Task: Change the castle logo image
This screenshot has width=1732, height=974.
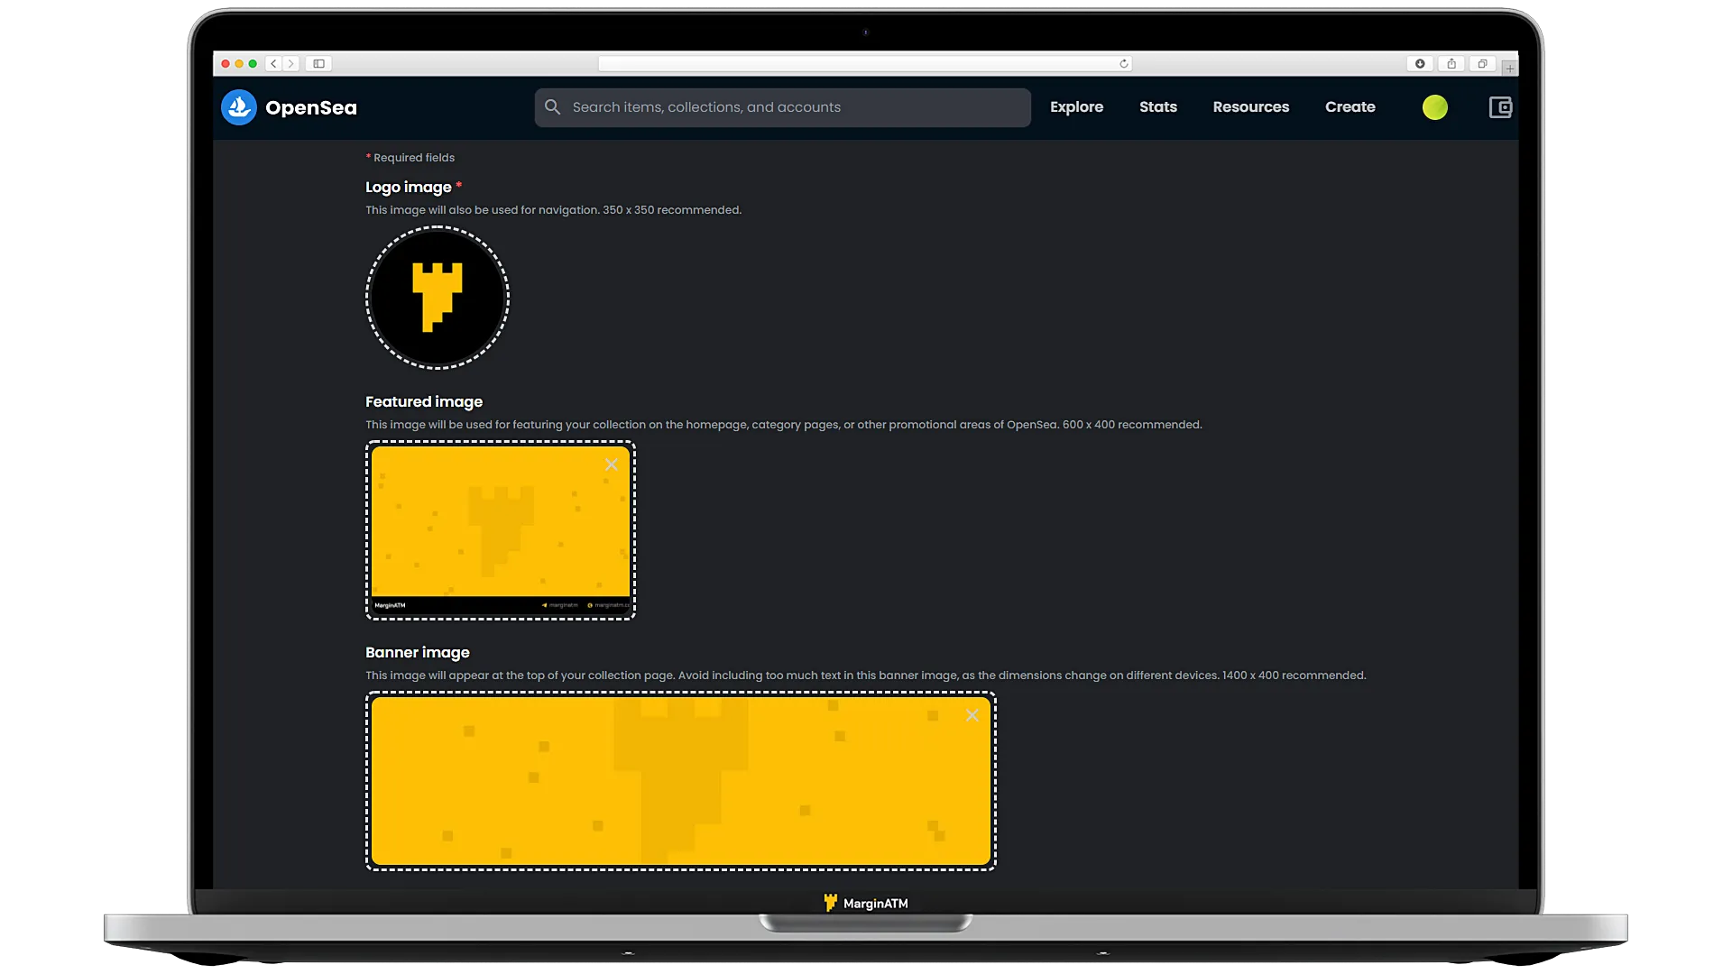Action: 438,298
